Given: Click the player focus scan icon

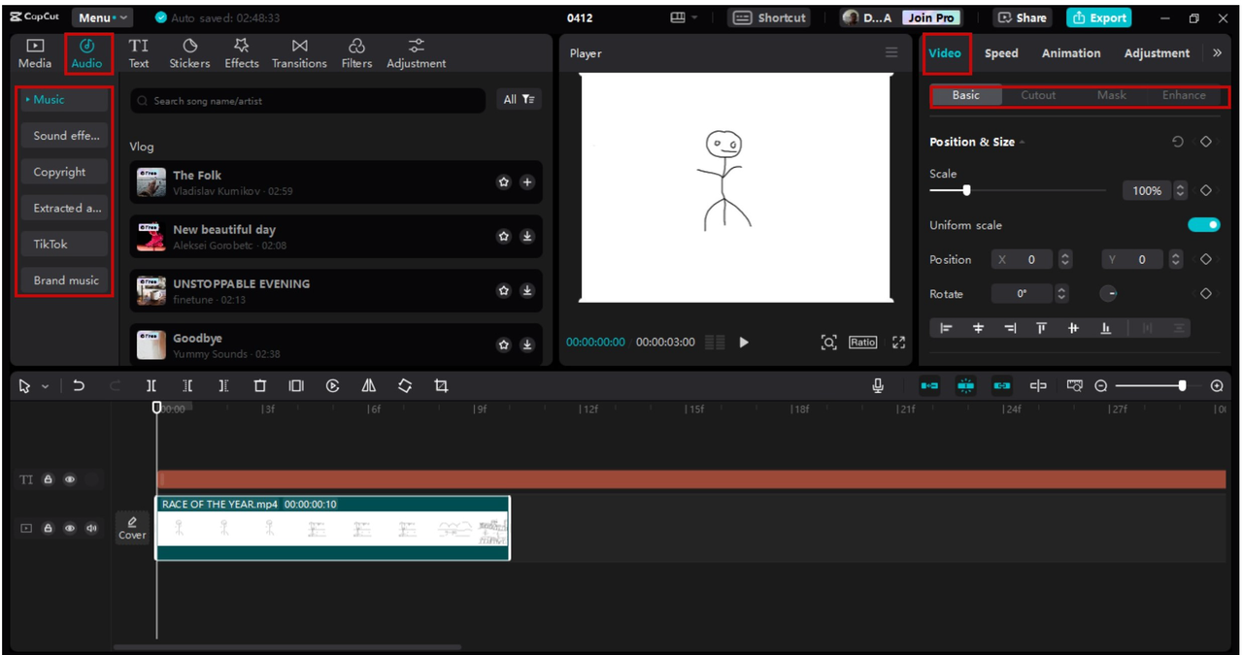Looking at the screenshot, I should point(828,343).
